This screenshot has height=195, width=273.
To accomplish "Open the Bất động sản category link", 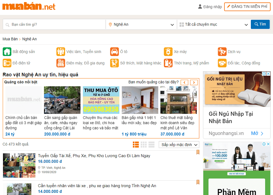I will point(24,52).
